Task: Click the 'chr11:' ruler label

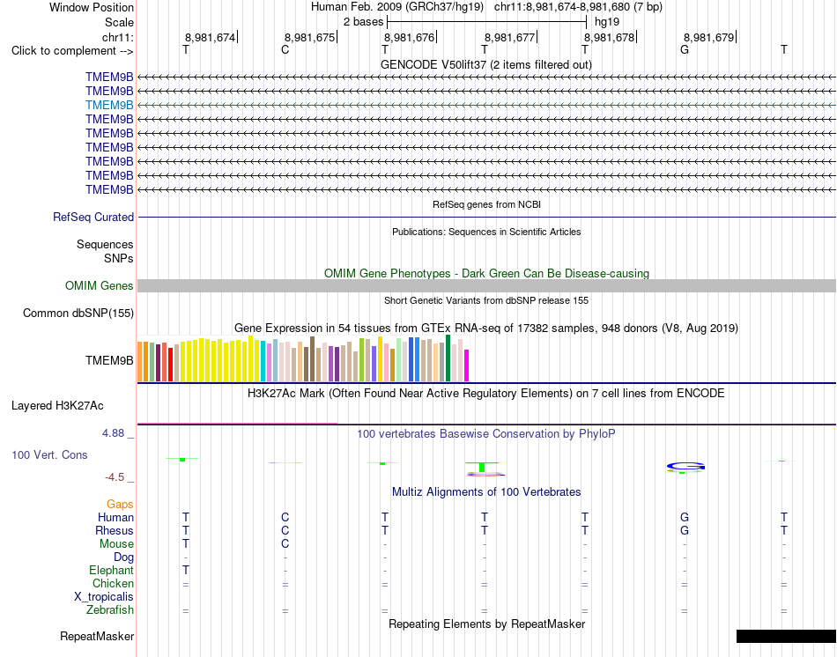Action: click(117, 37)
